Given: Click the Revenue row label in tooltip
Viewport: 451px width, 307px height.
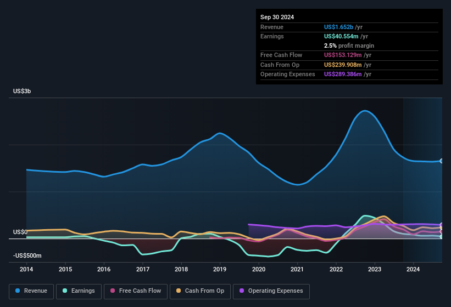Looking at the screenshot, I should pyautogui.click(x=272, y=27).
